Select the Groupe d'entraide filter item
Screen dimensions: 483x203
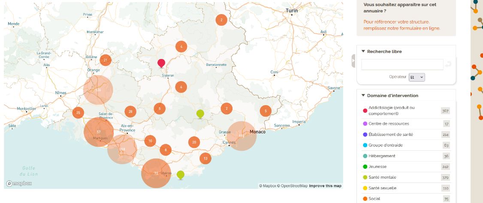click(x=386, y=145)
